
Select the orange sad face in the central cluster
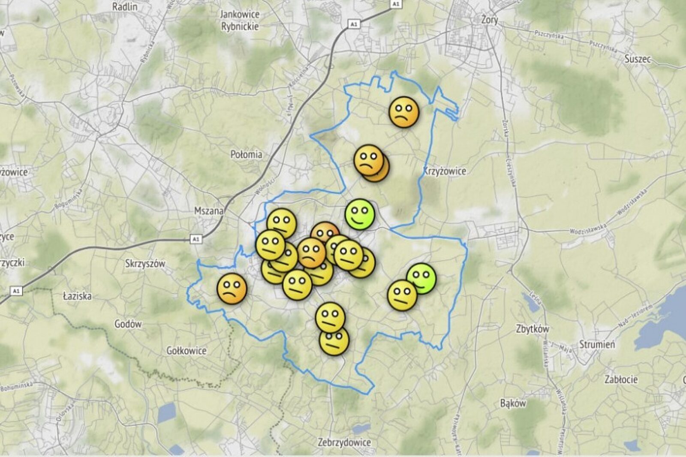pos(311,253)
